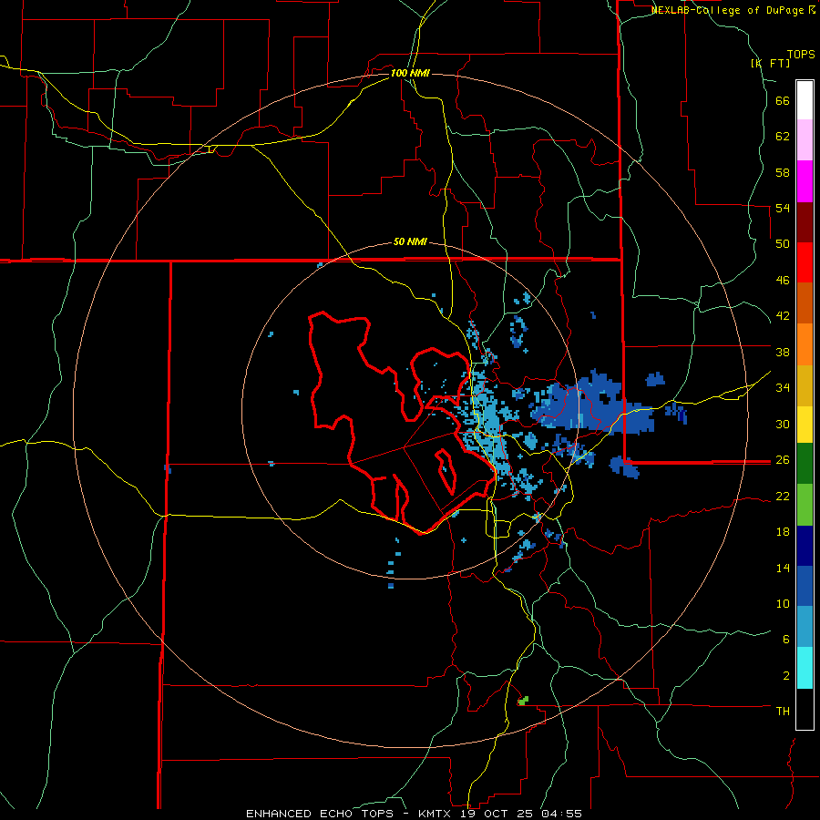Click the gold legend swatch
Image resolution: width=820 pixels, height=820 pixels.
805,384
